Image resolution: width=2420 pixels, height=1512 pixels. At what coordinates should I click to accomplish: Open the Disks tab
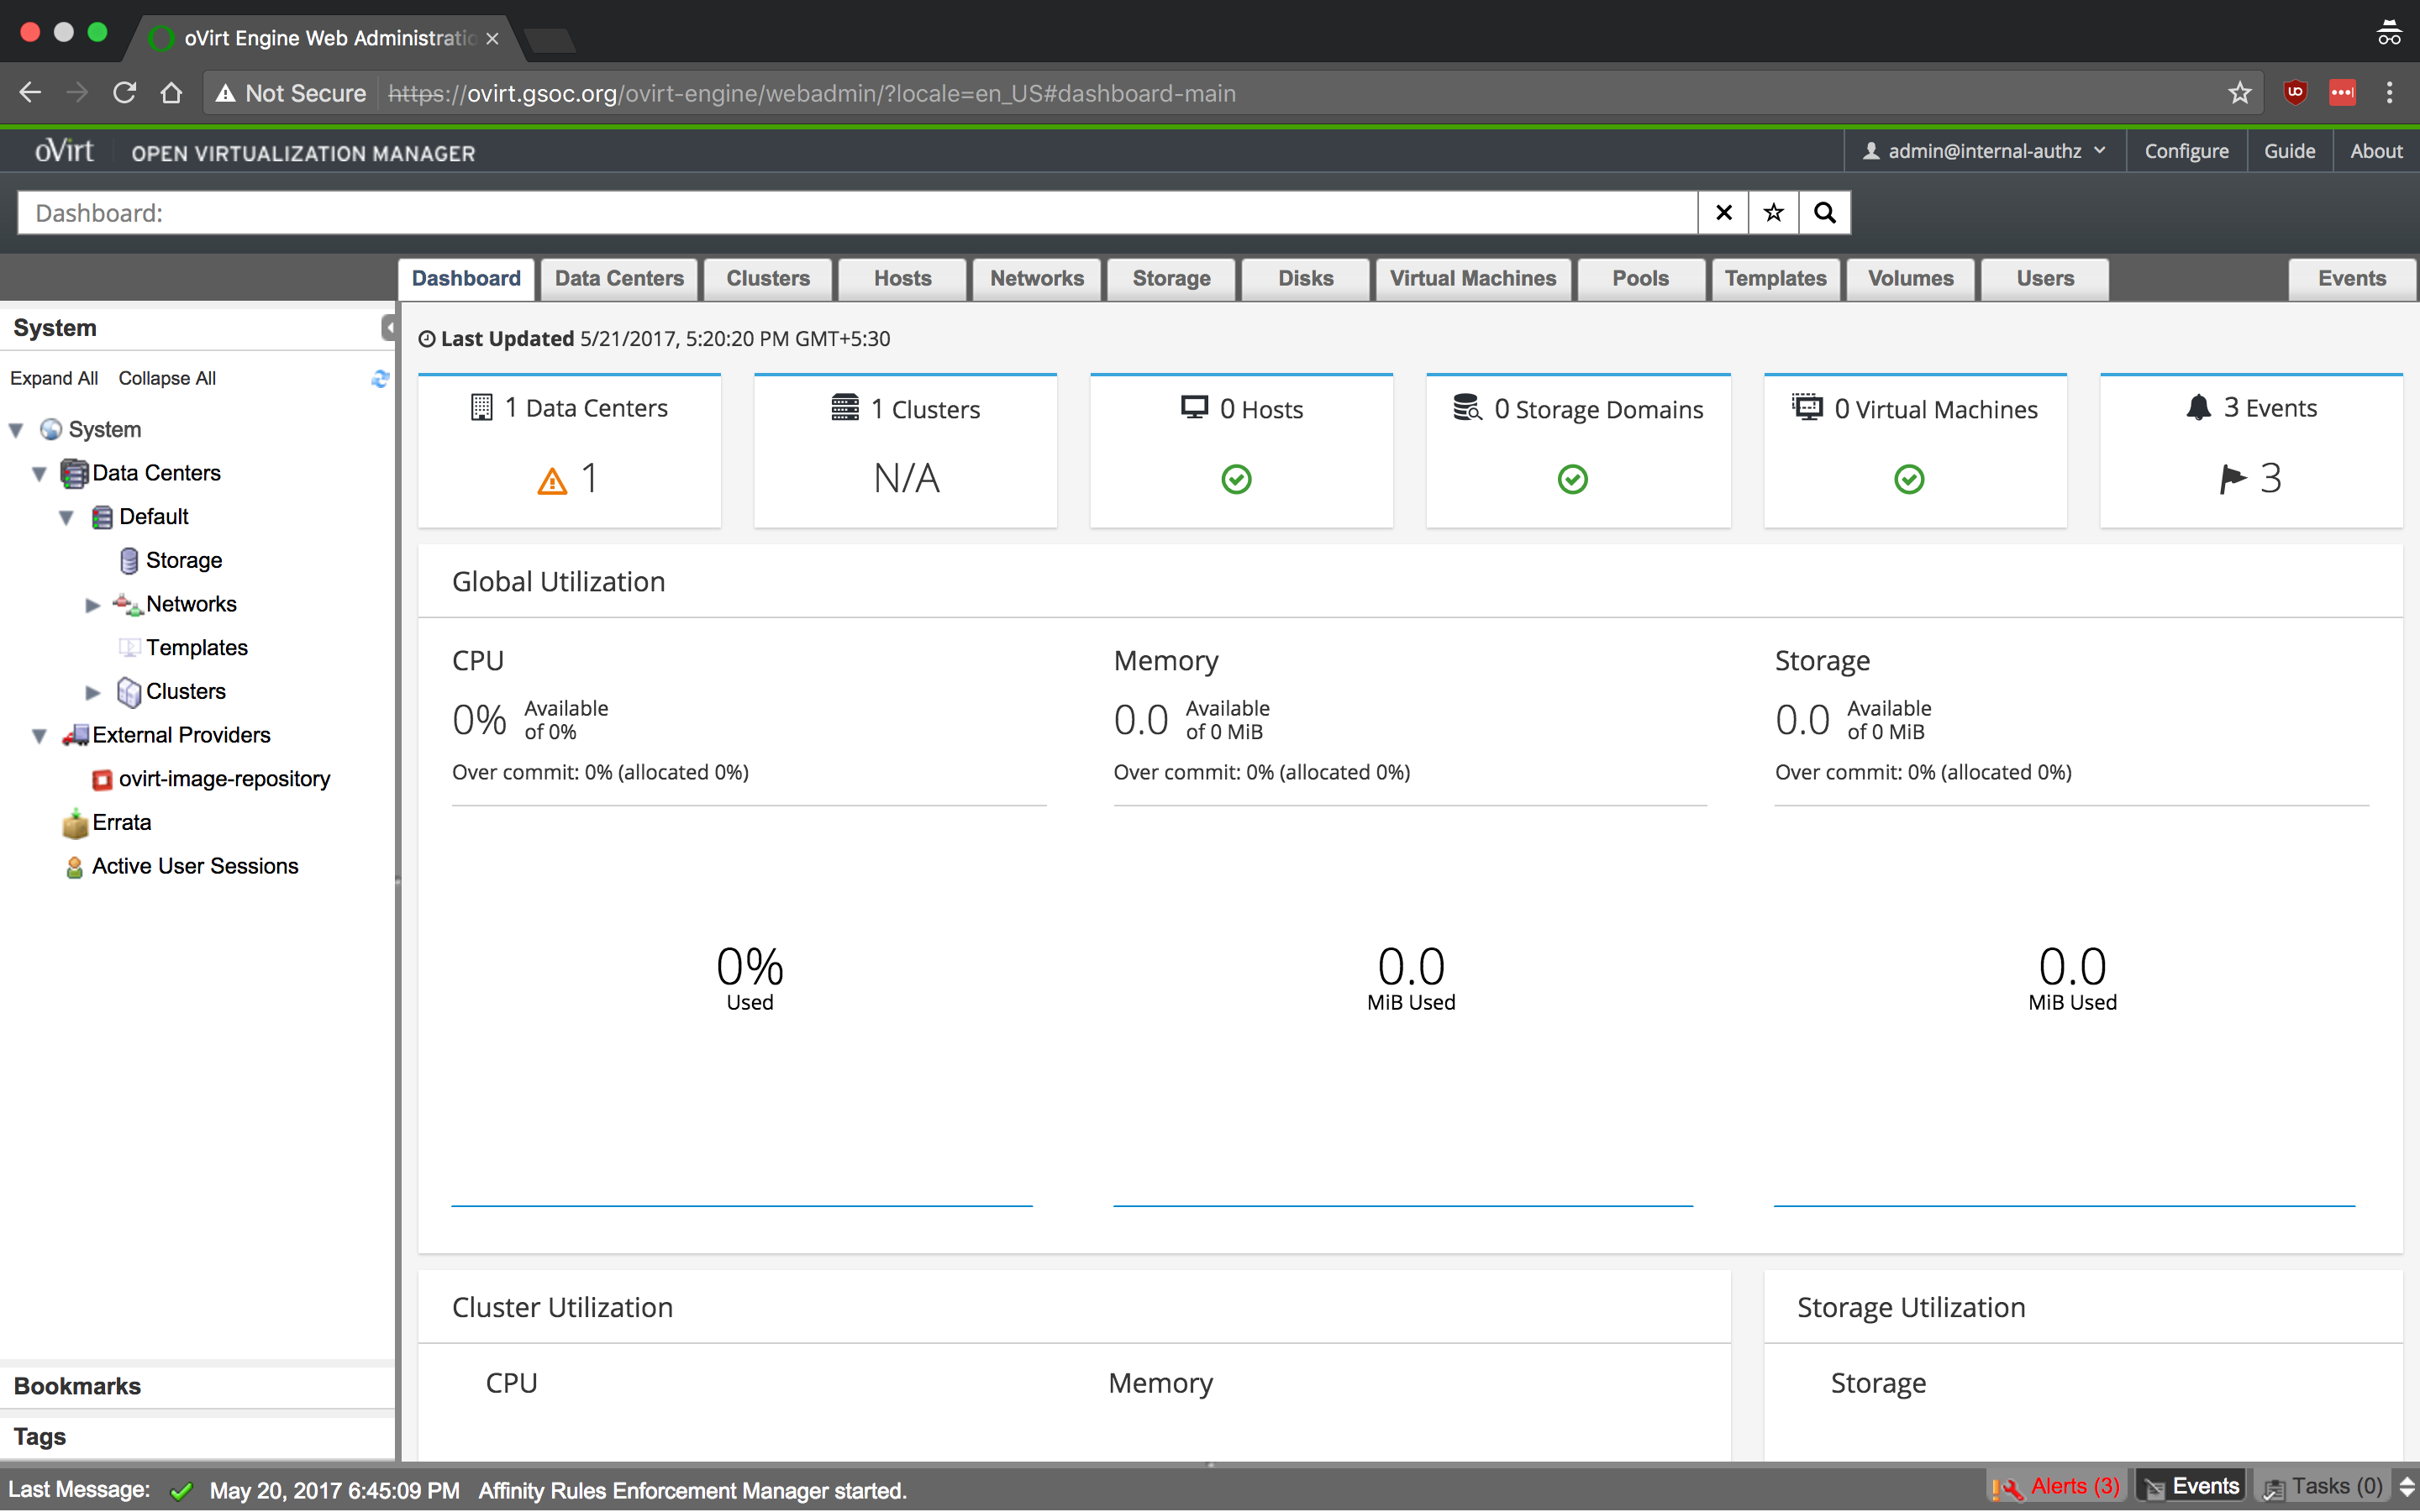(1305, 279)
